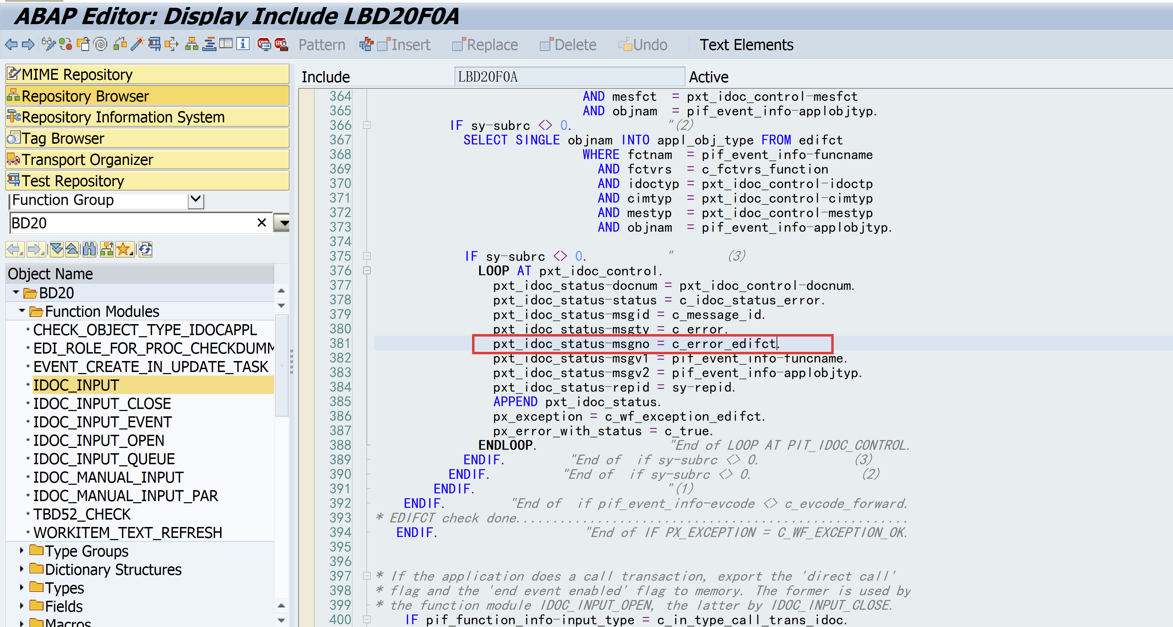Click the Pretty Printer icon beside Pattern
This screenshot has height=627, width=1173.
pos(366,45)
